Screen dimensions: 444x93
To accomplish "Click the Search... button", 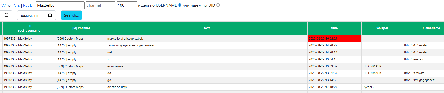I will [x=71, y=15].
